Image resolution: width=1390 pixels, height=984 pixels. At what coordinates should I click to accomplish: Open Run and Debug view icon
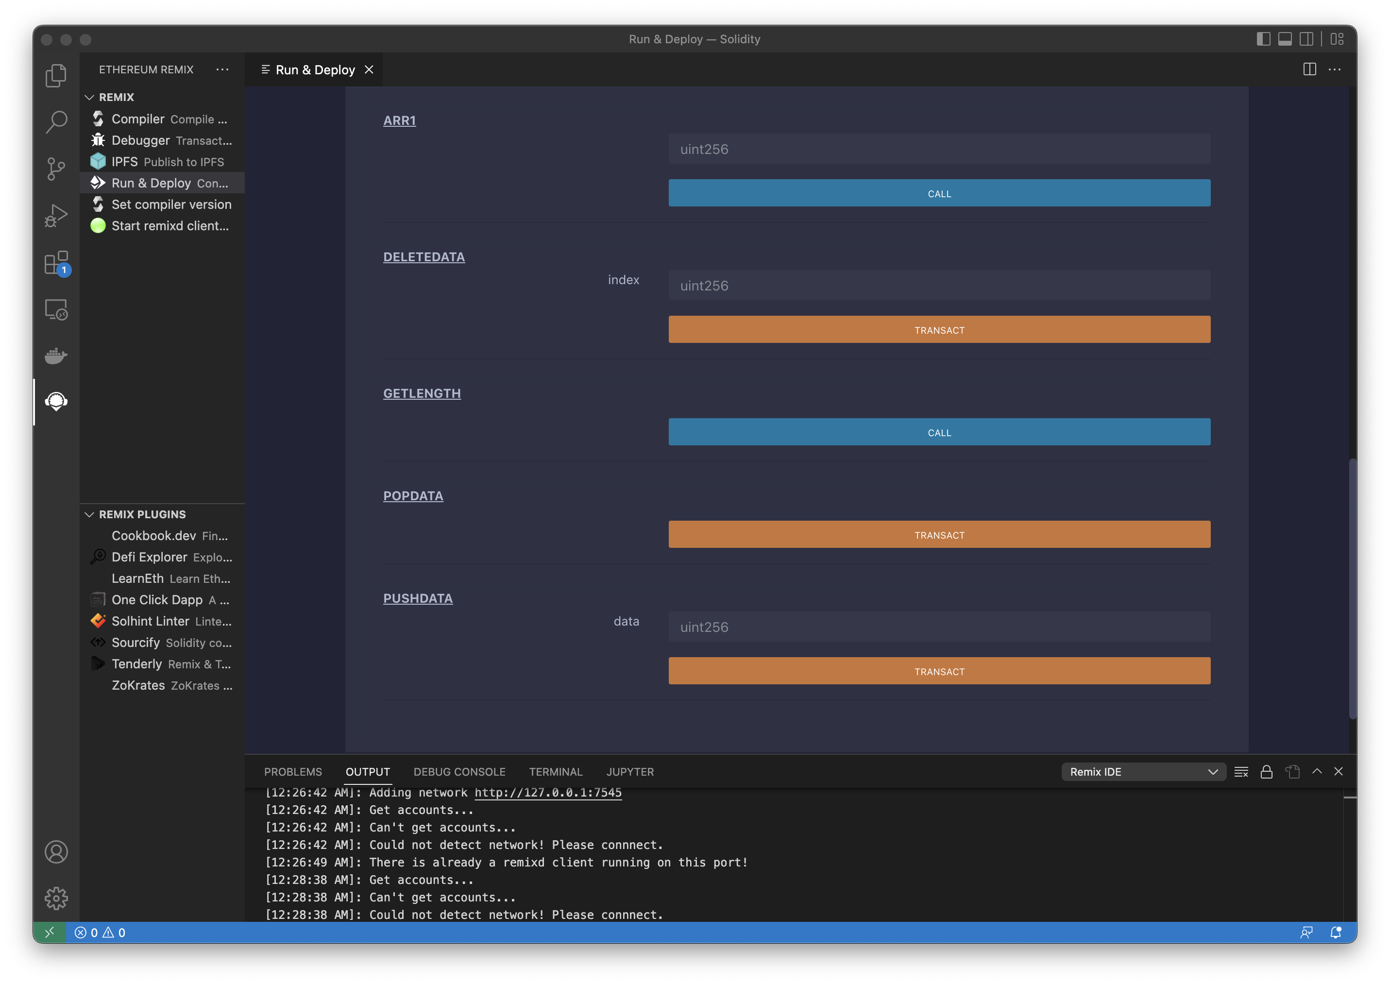[x=56, y=216]
